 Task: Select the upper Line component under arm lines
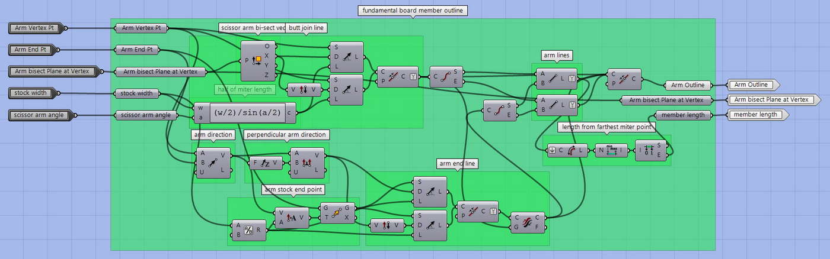(556, 79)
